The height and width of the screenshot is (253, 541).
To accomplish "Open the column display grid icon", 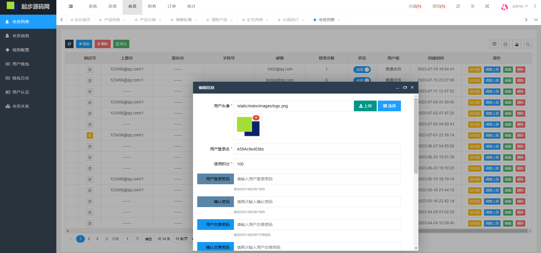I will (494, 44).
